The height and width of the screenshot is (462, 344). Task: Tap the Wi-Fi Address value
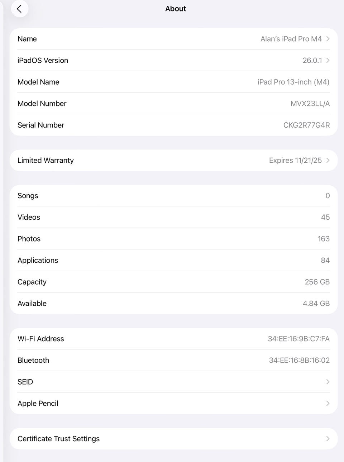coord(298,339)
